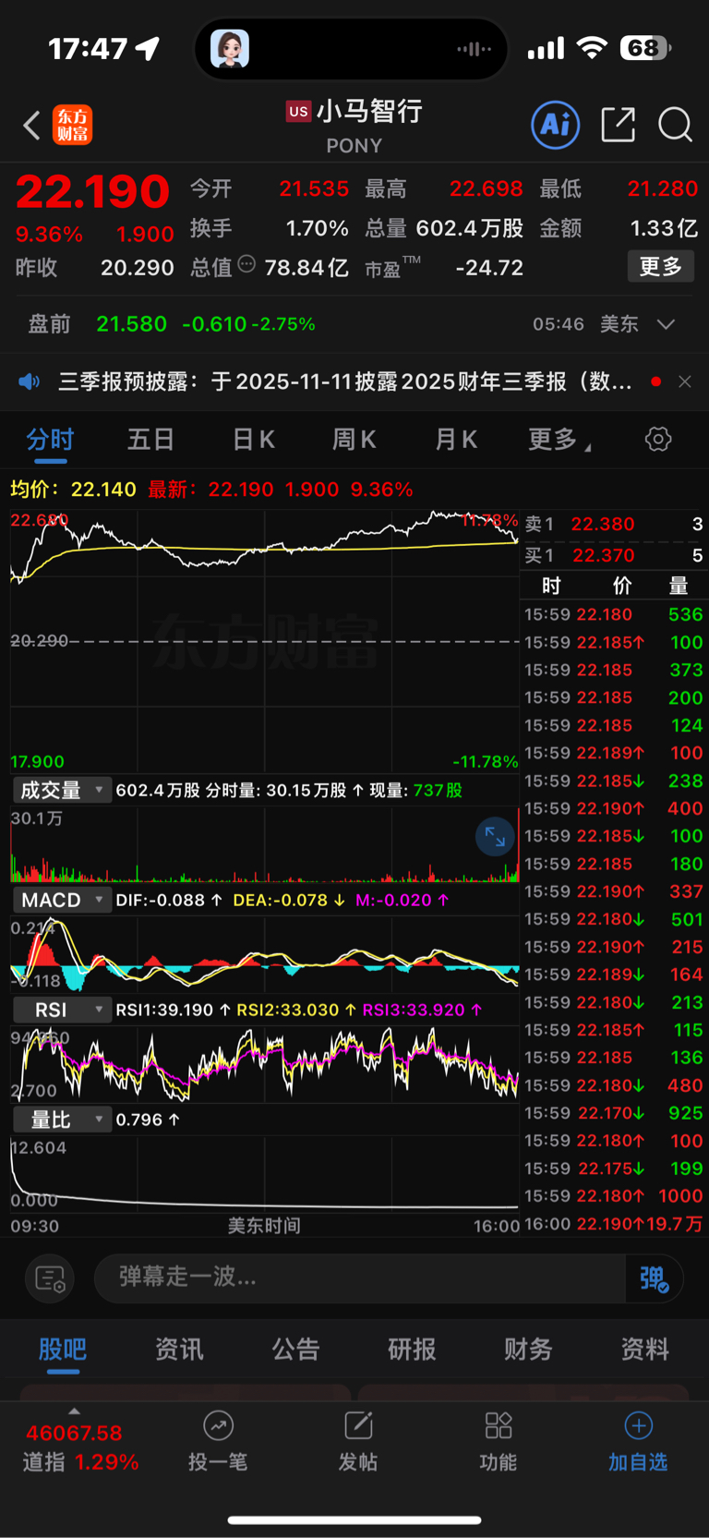Tap the 买1 22.370 order row

pos(614,555)
